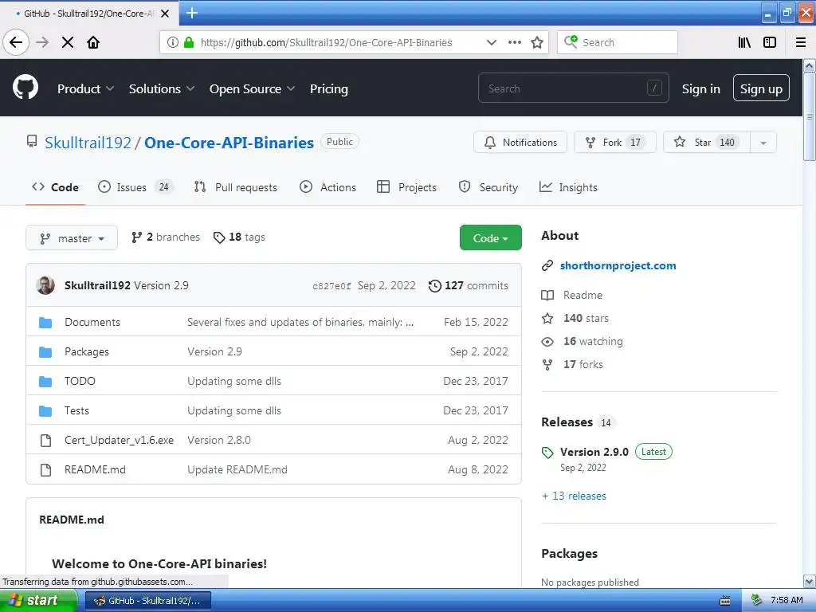The image size is (816, 612).
Task: Open a new tab with plus button
Action: tap(192, 13)
